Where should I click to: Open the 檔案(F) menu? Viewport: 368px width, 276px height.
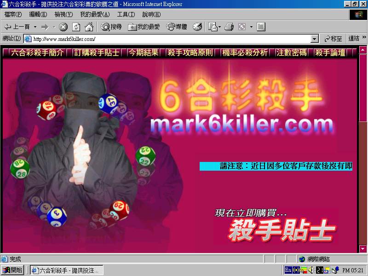pos(13,15)
